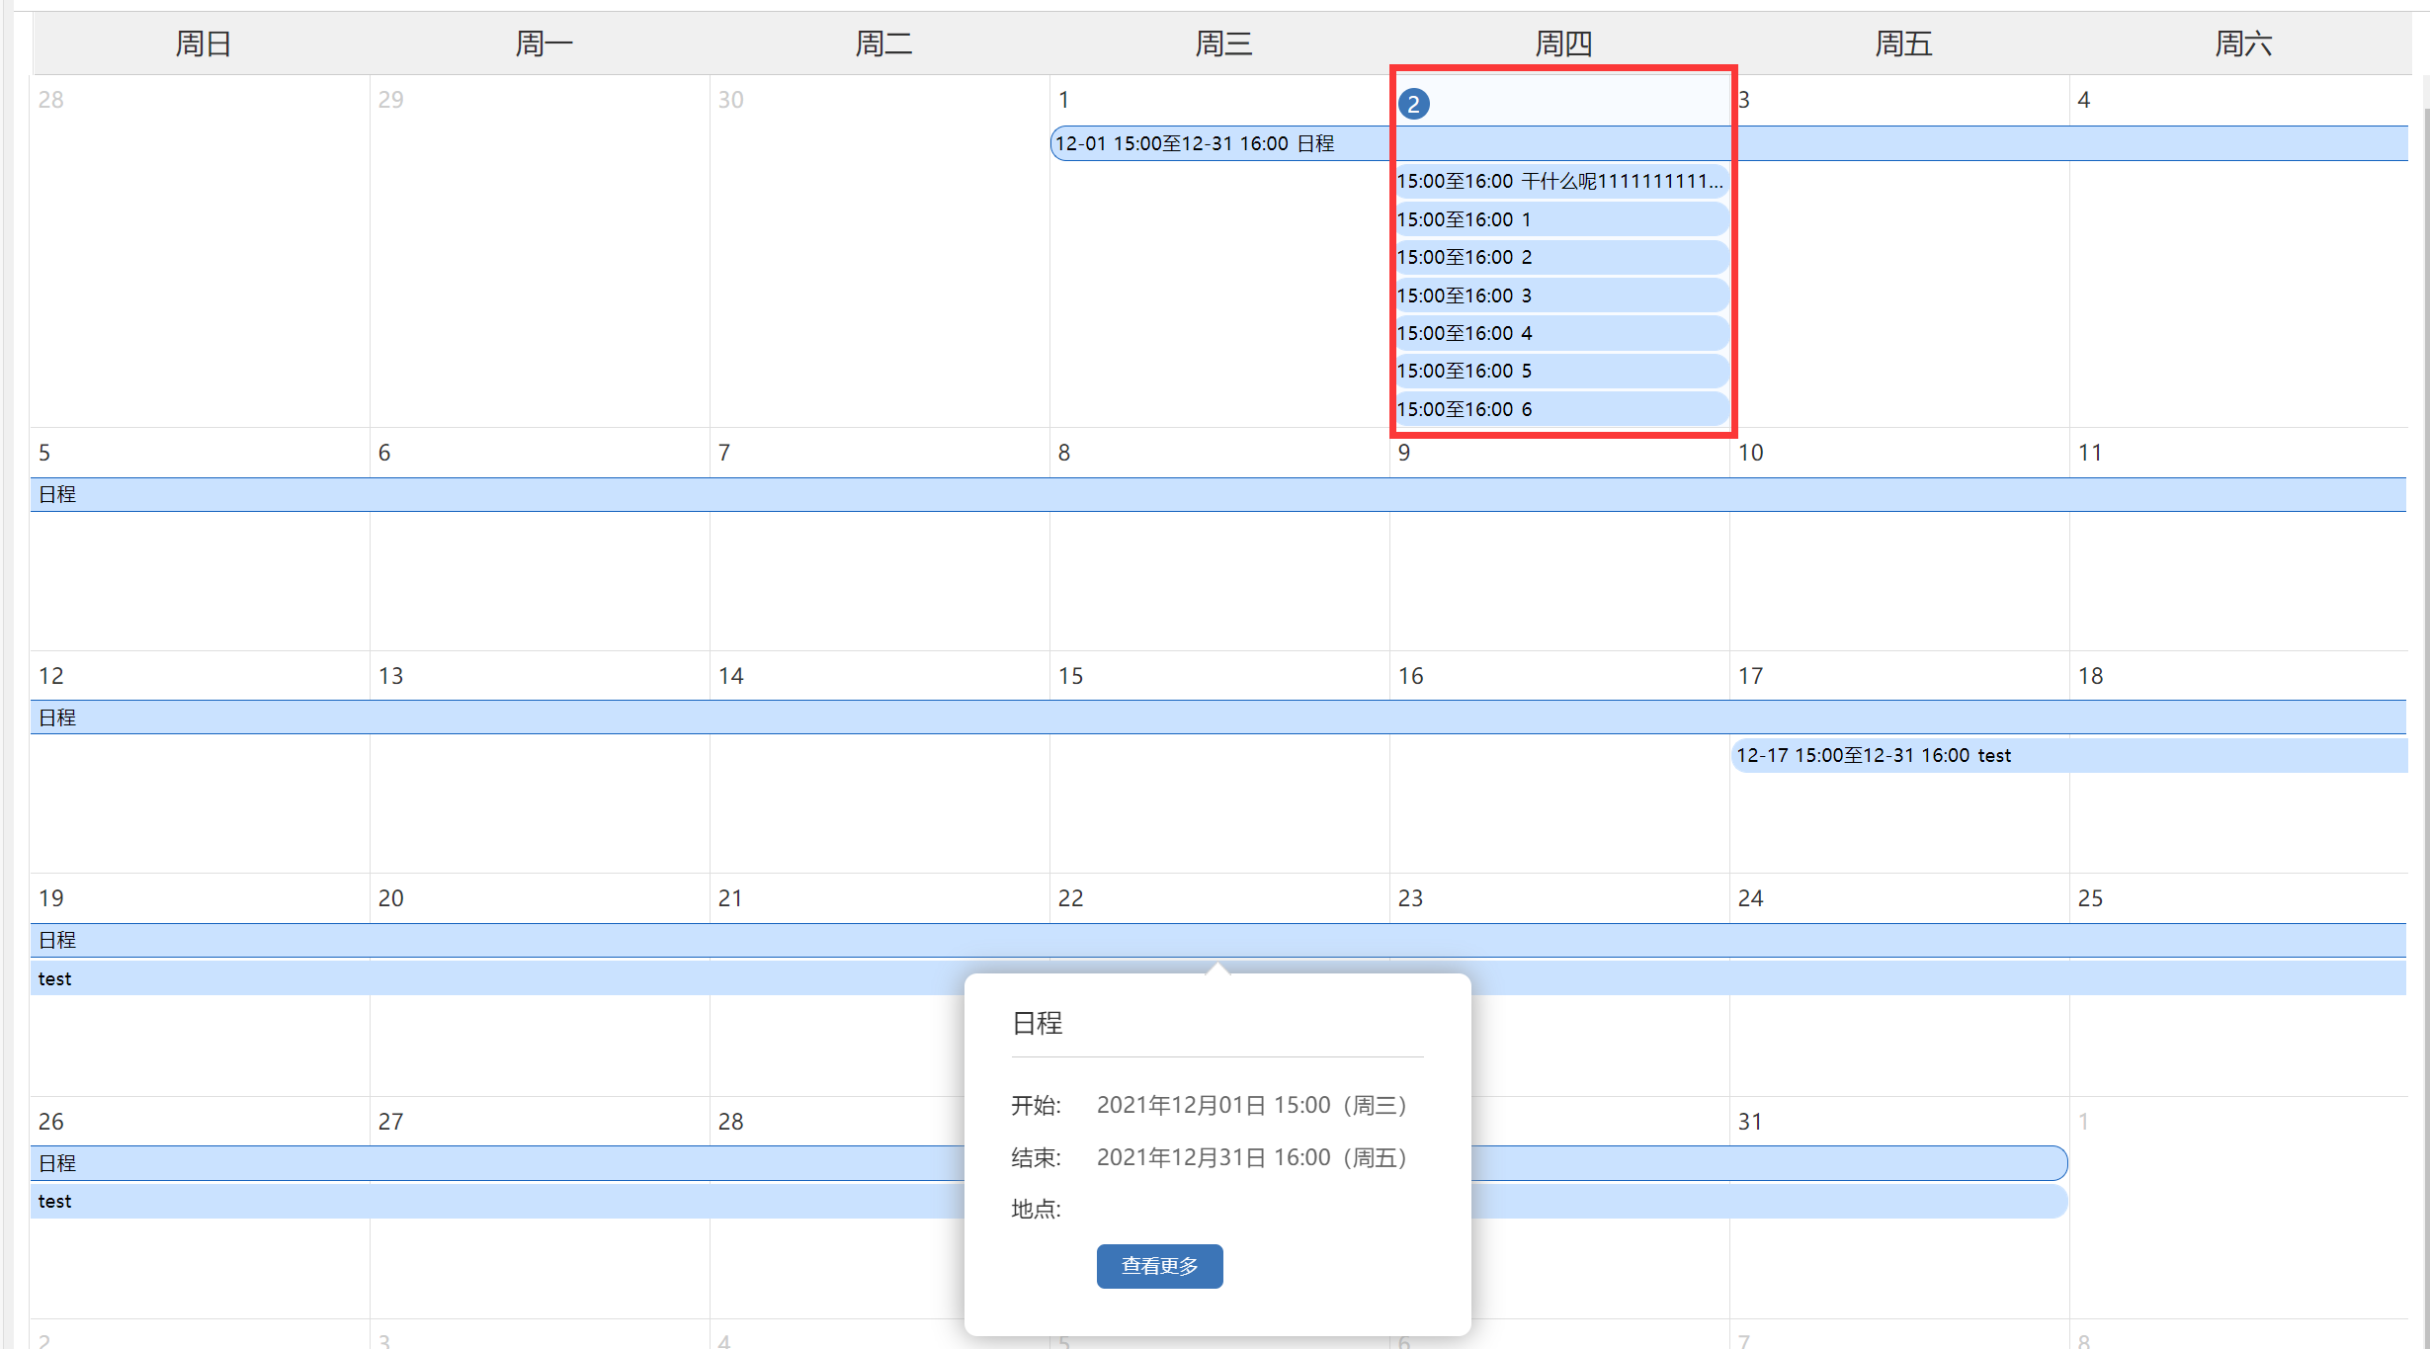The image size is (2430, 1349).
Task: Click the 查看更多 button in popup
Action: [1159, 1266]
